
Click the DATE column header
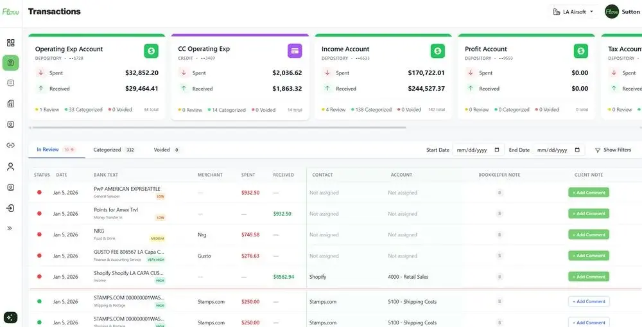(x=62, y=175)
